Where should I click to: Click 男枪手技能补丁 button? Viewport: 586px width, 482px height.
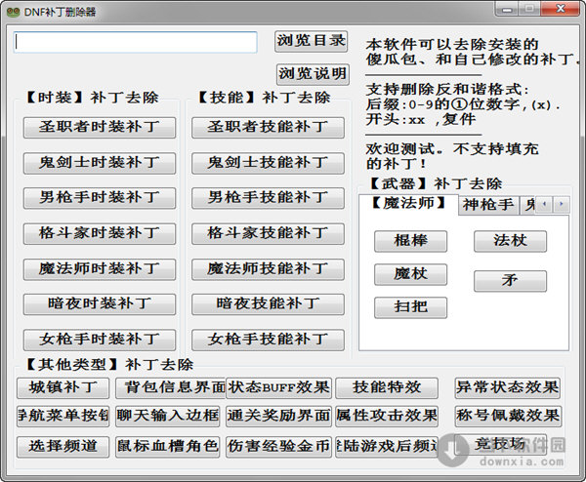pyautogui.click(x=268, y=198)
